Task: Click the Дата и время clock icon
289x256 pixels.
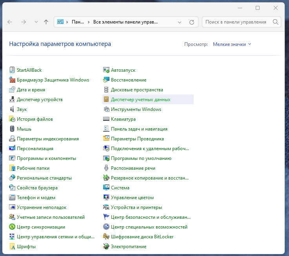Action: 12,89
